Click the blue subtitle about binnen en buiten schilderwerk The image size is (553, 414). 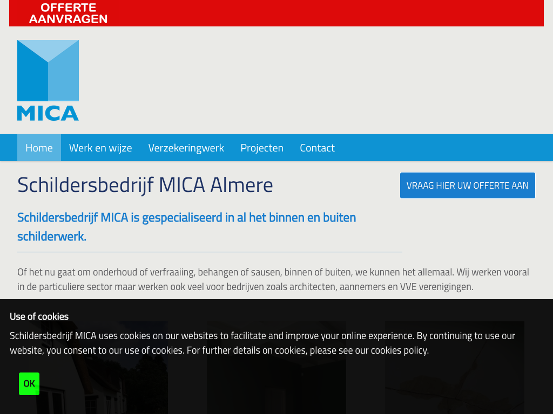pos(186,227)
